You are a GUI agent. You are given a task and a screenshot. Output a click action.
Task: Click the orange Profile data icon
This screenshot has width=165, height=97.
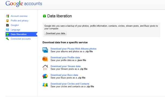[45, 59]
